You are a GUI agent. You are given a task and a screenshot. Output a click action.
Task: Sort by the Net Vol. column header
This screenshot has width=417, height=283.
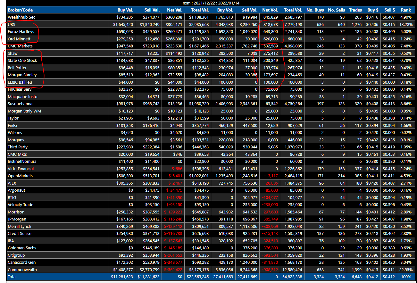[270, 10]
